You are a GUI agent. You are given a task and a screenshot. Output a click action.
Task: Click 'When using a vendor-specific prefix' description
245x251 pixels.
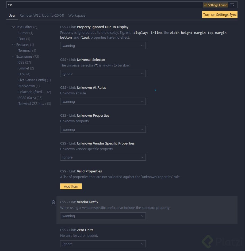pyautogui.click(x=115, y=208)
